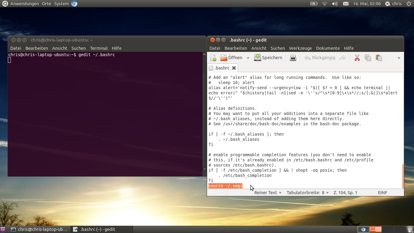Click the Speichern button
The width and height of the screenshot is (414, 233).
[x=268, y=57]
